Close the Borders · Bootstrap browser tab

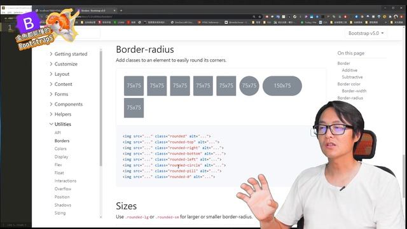point(114,11)
